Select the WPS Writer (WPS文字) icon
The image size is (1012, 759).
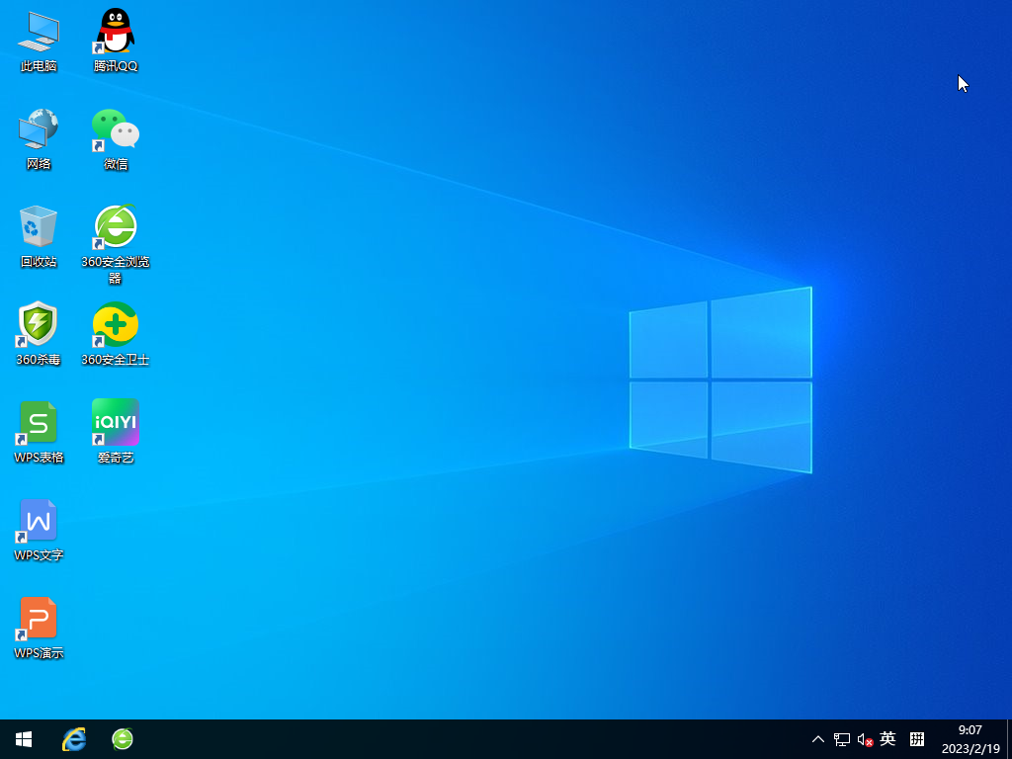point(39,521)
